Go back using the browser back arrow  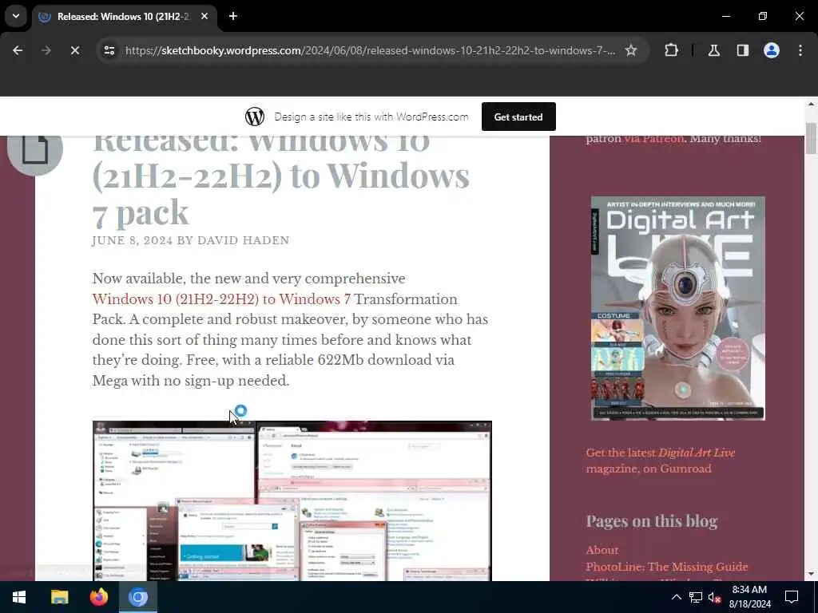pyautogui.click(x=18, y=50)
